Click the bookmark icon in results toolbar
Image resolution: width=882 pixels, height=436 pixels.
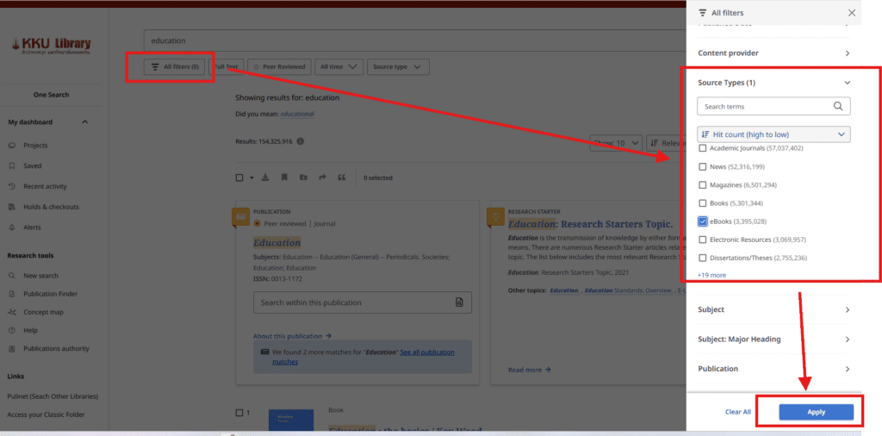pos(283,178)
